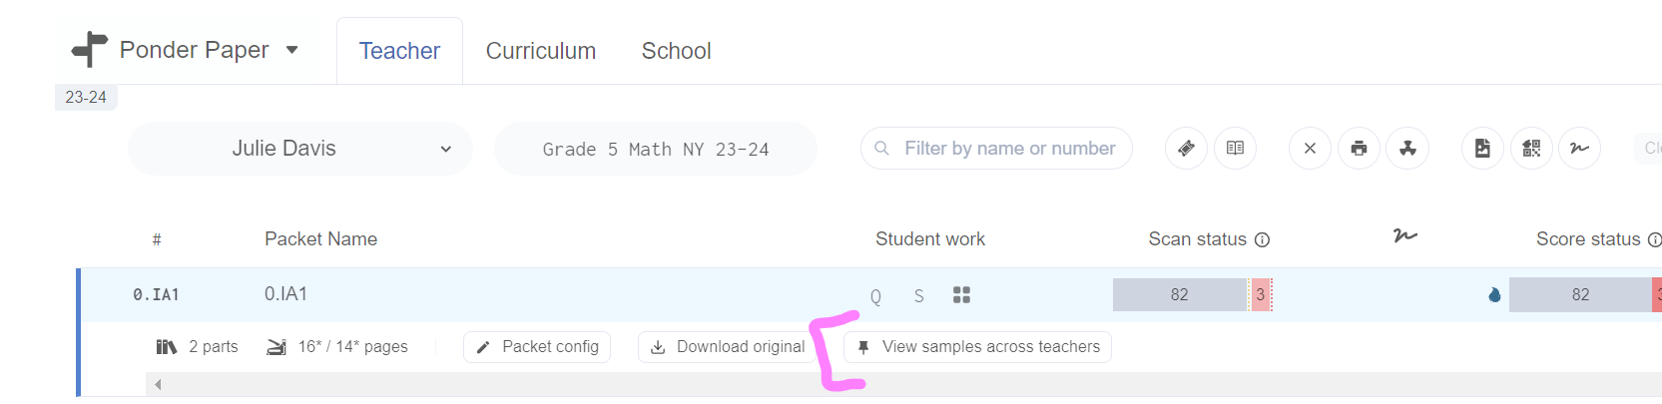
Task: Click View samples across teachers
Action: click(x=978, y=347)
